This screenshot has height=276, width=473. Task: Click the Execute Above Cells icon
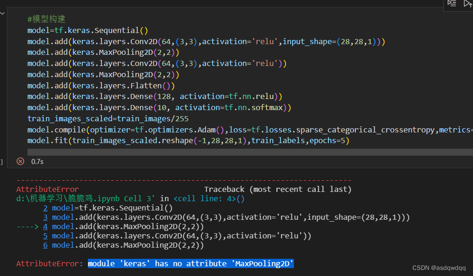[467, 4]
